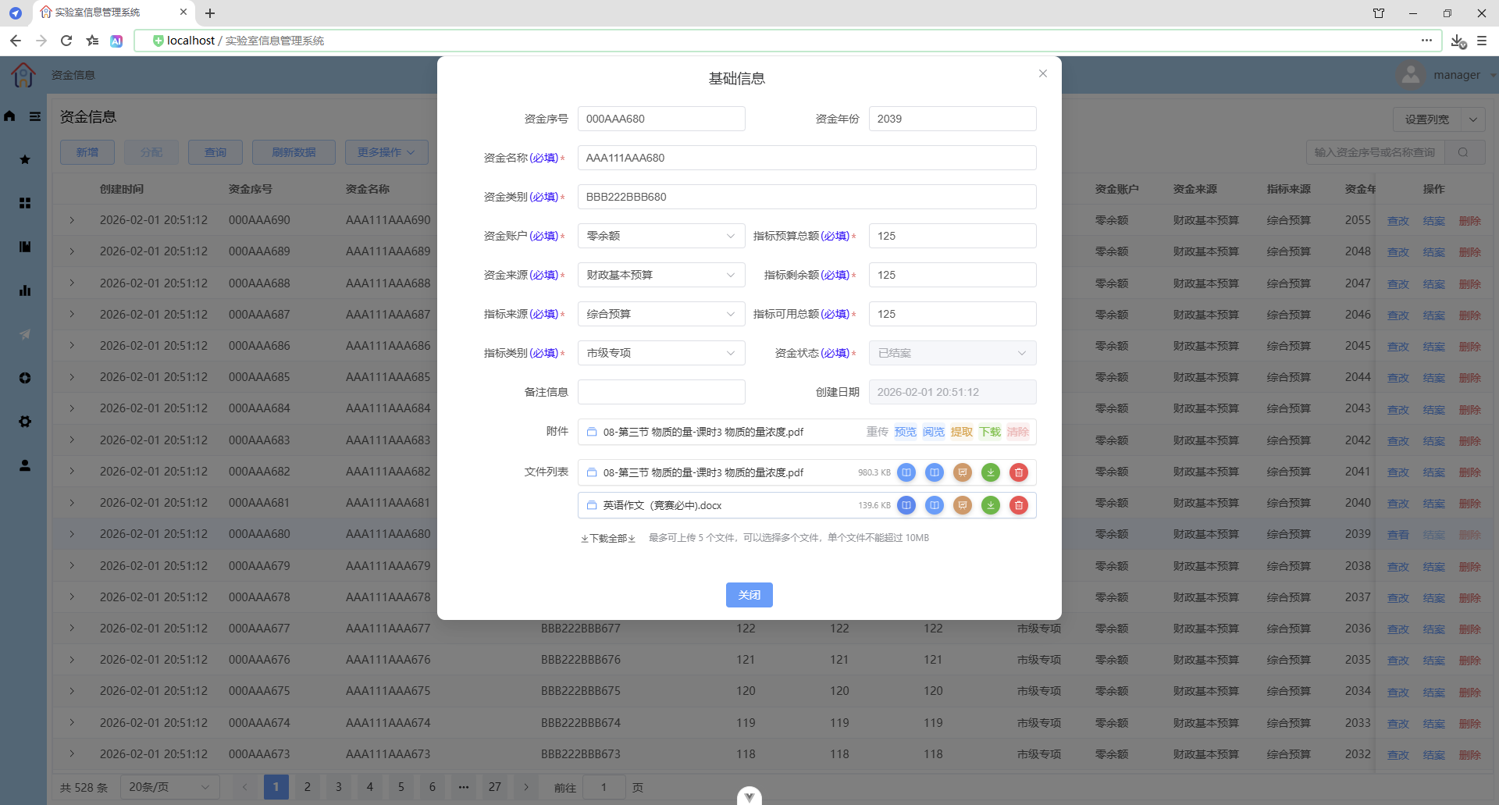Screen dimensions: 1499x805
Task: Click the orange extract icon for the pdf in 文件列表
Action: point(963,472)
